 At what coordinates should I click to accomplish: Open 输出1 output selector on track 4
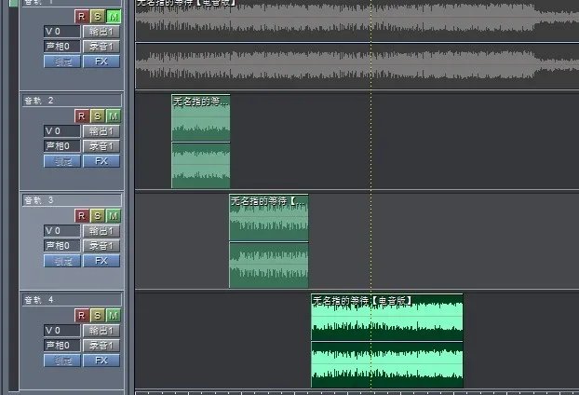coord(101,330)
